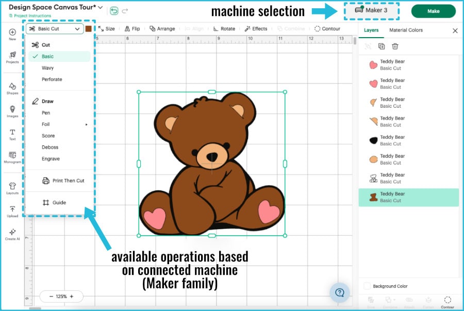Viewport: 464px width, 311px height.
Task: Click the delete layer trash icon
Action: coord(395,46)
